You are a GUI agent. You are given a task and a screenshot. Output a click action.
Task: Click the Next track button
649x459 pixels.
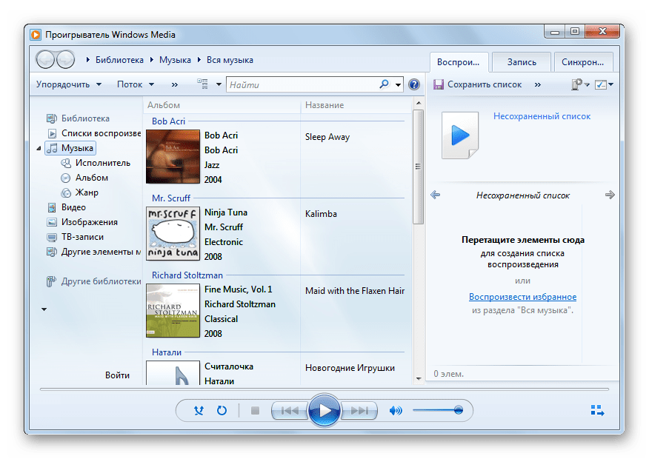pos(359,411)
